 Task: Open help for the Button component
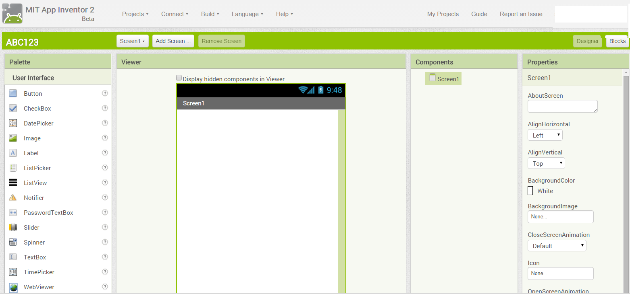coord(105,93)
